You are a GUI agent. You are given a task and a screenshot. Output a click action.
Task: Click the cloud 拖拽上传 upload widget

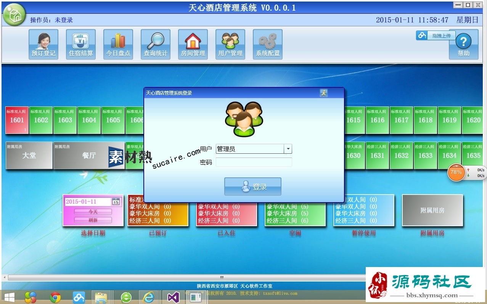click(436, 35)
